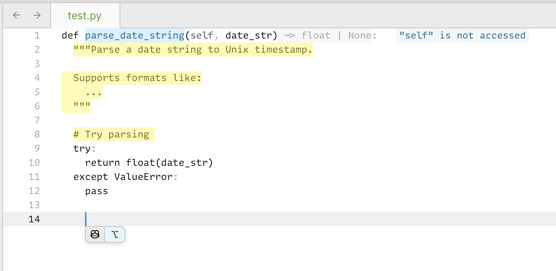Viewport: 556px width, 271px height.
Task: Click return float(date_str) on line 10
Action: click(x=149, y=163)
